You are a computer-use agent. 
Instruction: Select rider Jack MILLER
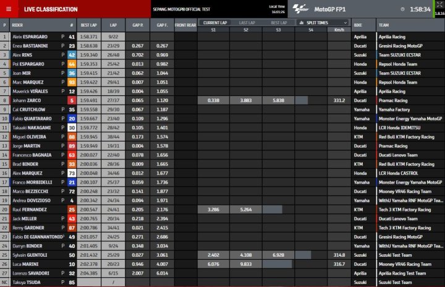pos(24,218)
